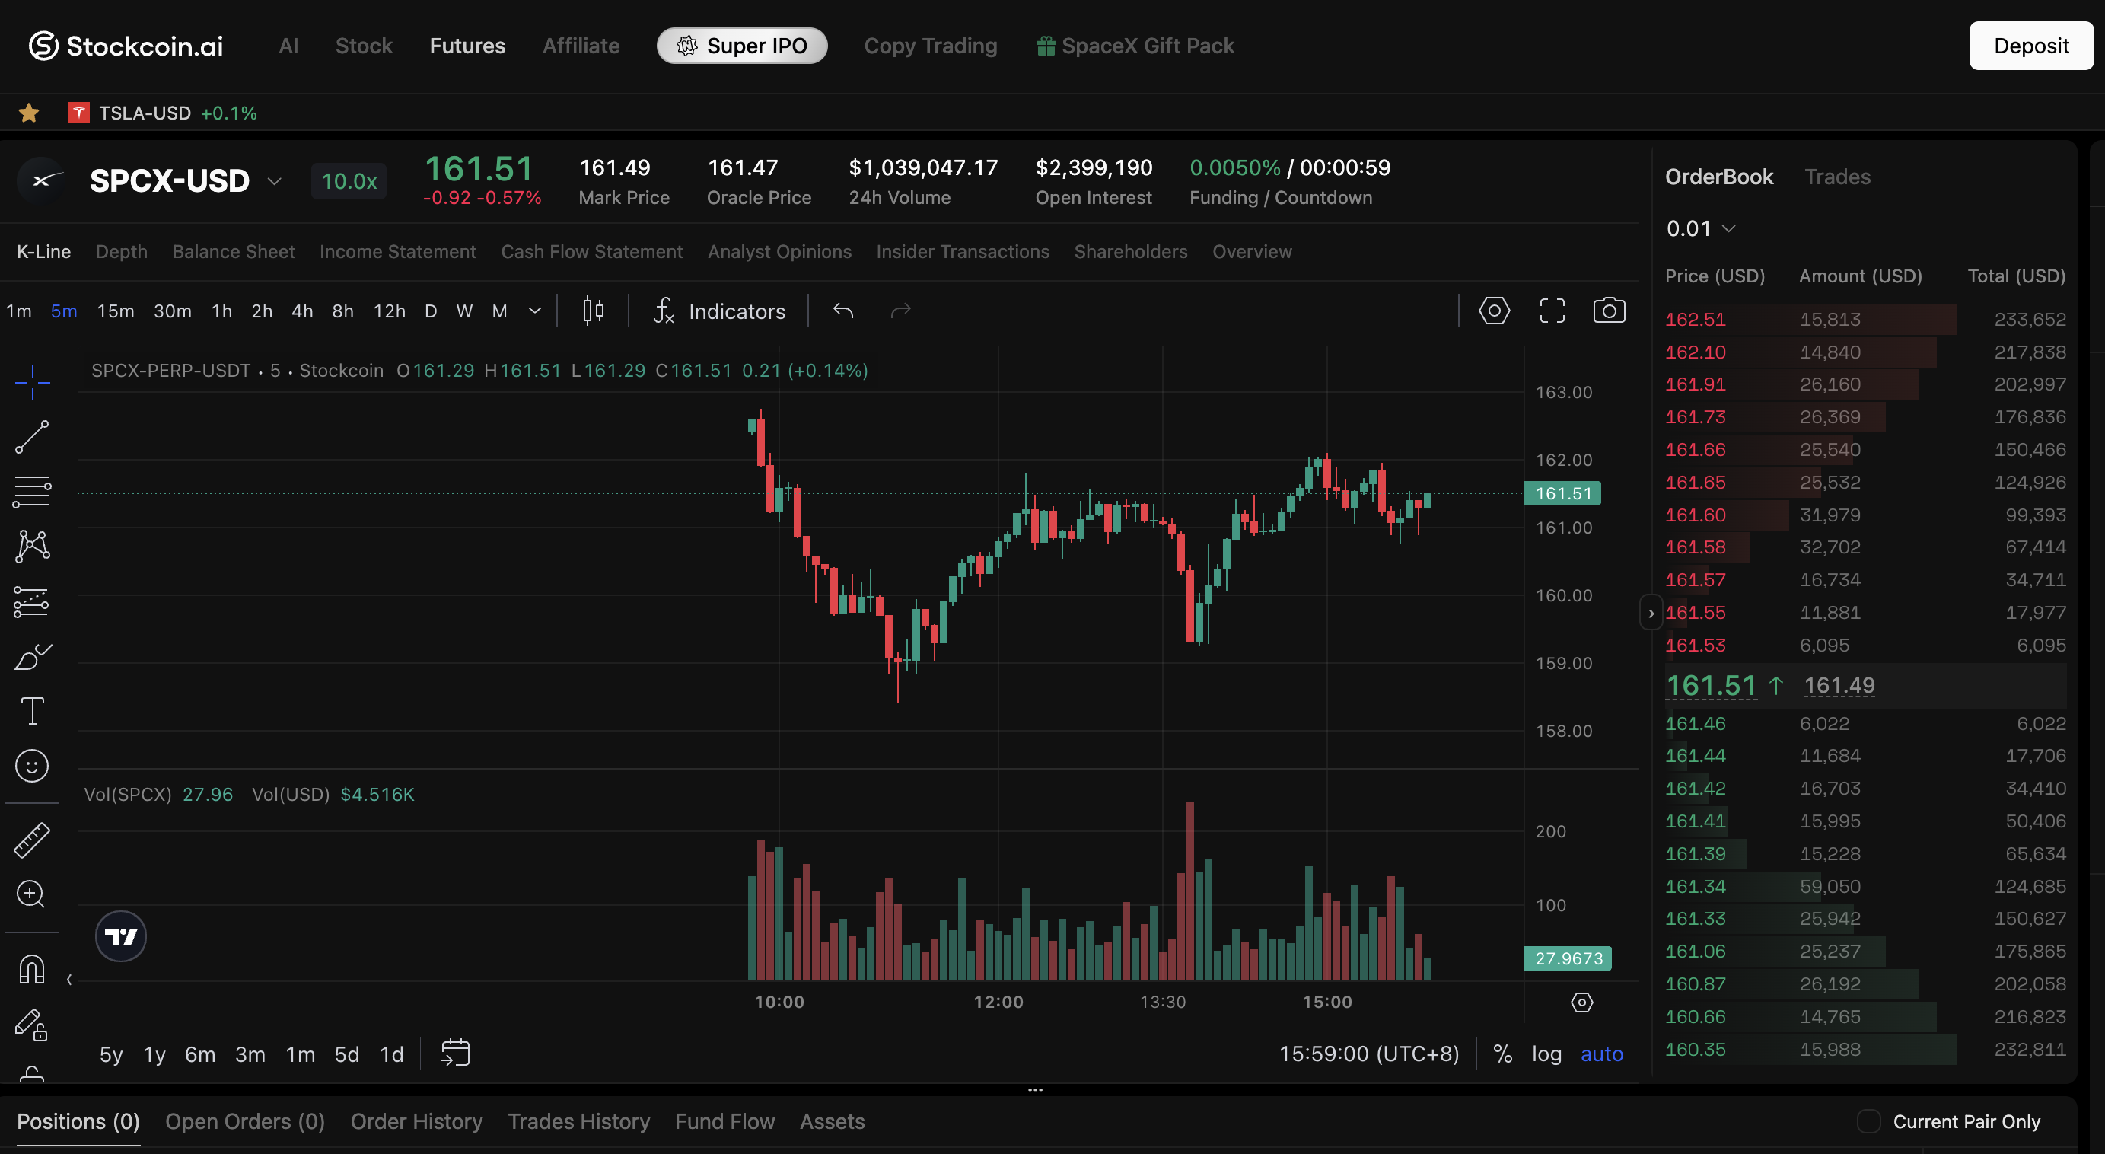2105x1154 pixels.
Task: Navigate to the Stock section
Action: point(364,46)
